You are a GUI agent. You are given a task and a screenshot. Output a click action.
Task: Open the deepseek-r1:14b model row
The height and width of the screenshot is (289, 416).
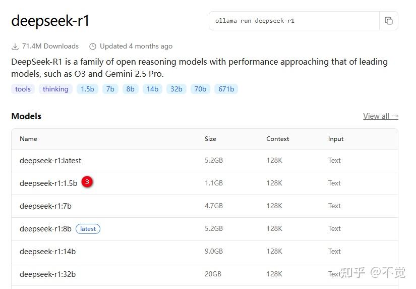(x=47, y=252)
